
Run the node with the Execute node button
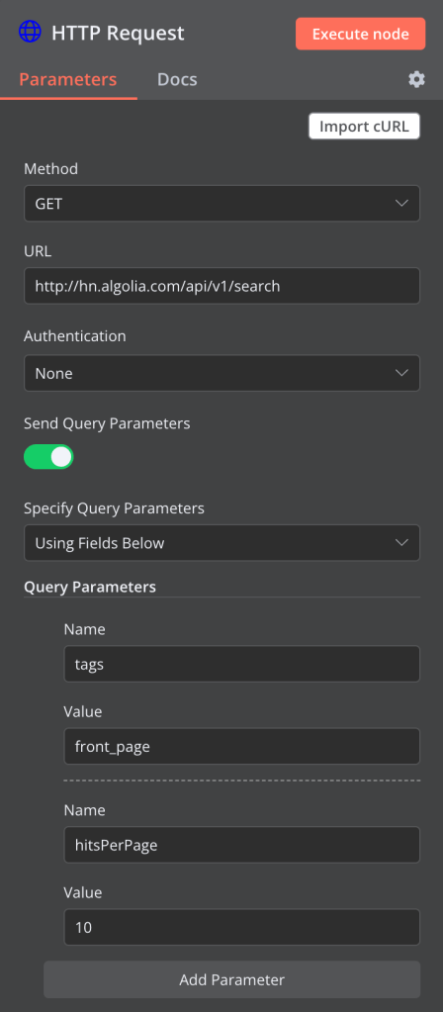[x=361, y=35]
